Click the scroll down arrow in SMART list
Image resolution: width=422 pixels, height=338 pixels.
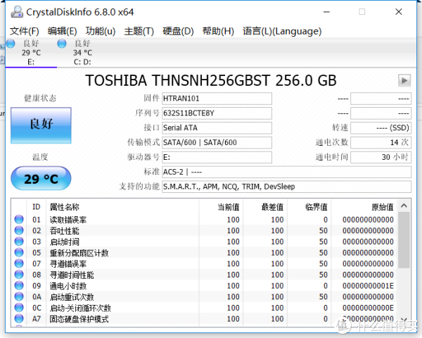(404, 320)
